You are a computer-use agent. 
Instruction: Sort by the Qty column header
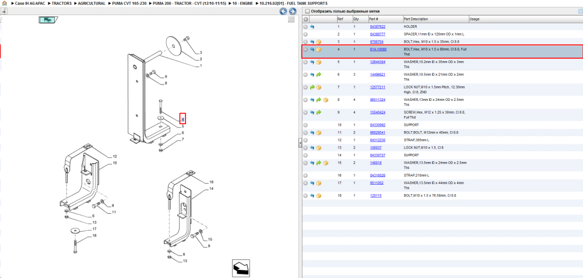[x=360, y=19]
